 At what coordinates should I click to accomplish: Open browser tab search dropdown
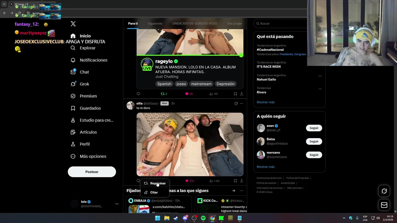(x=4, y=4)
